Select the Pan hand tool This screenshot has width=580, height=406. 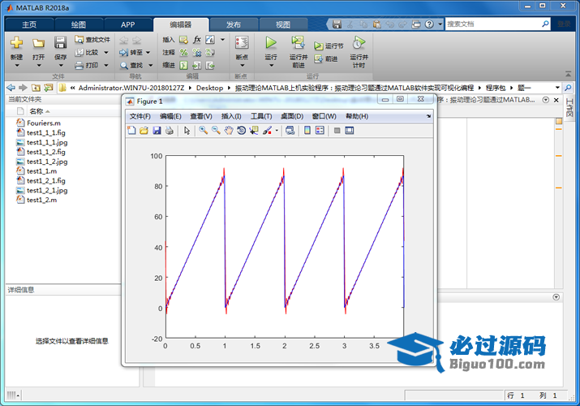[x=229, y=130]
